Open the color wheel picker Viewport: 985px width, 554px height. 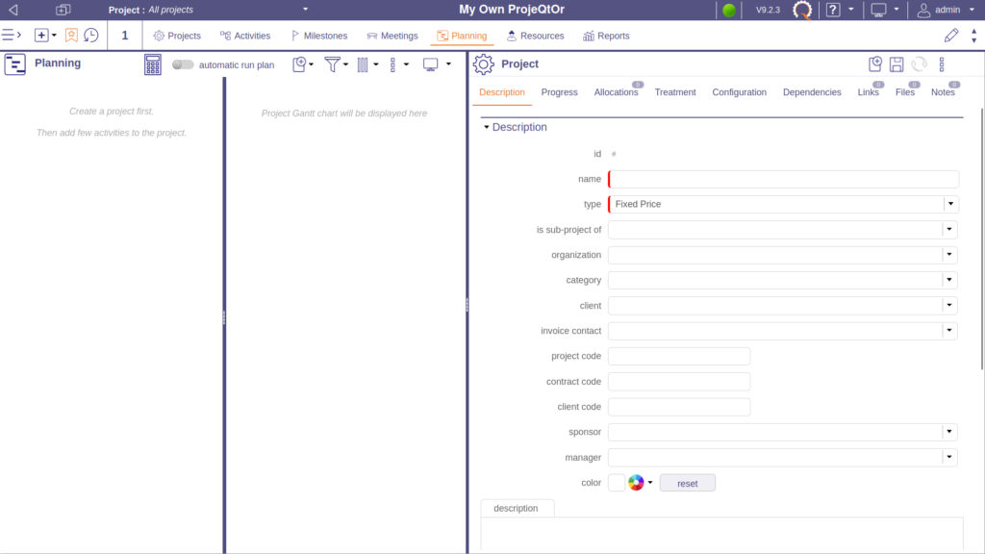point(636,483)
